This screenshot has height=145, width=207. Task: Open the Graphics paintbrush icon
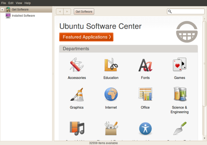(x=77, y=94)
